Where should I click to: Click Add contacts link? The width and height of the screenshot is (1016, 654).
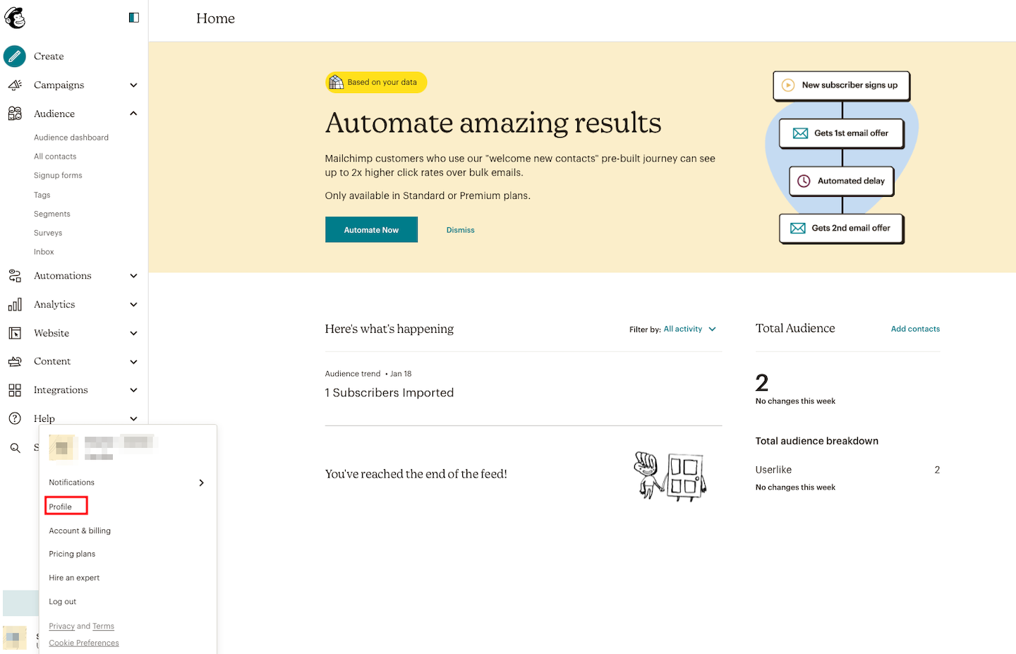[915, 329]
